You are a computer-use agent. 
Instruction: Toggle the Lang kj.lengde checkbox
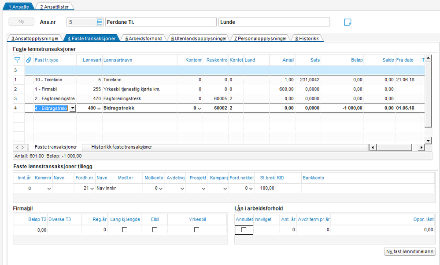[124, 230]
